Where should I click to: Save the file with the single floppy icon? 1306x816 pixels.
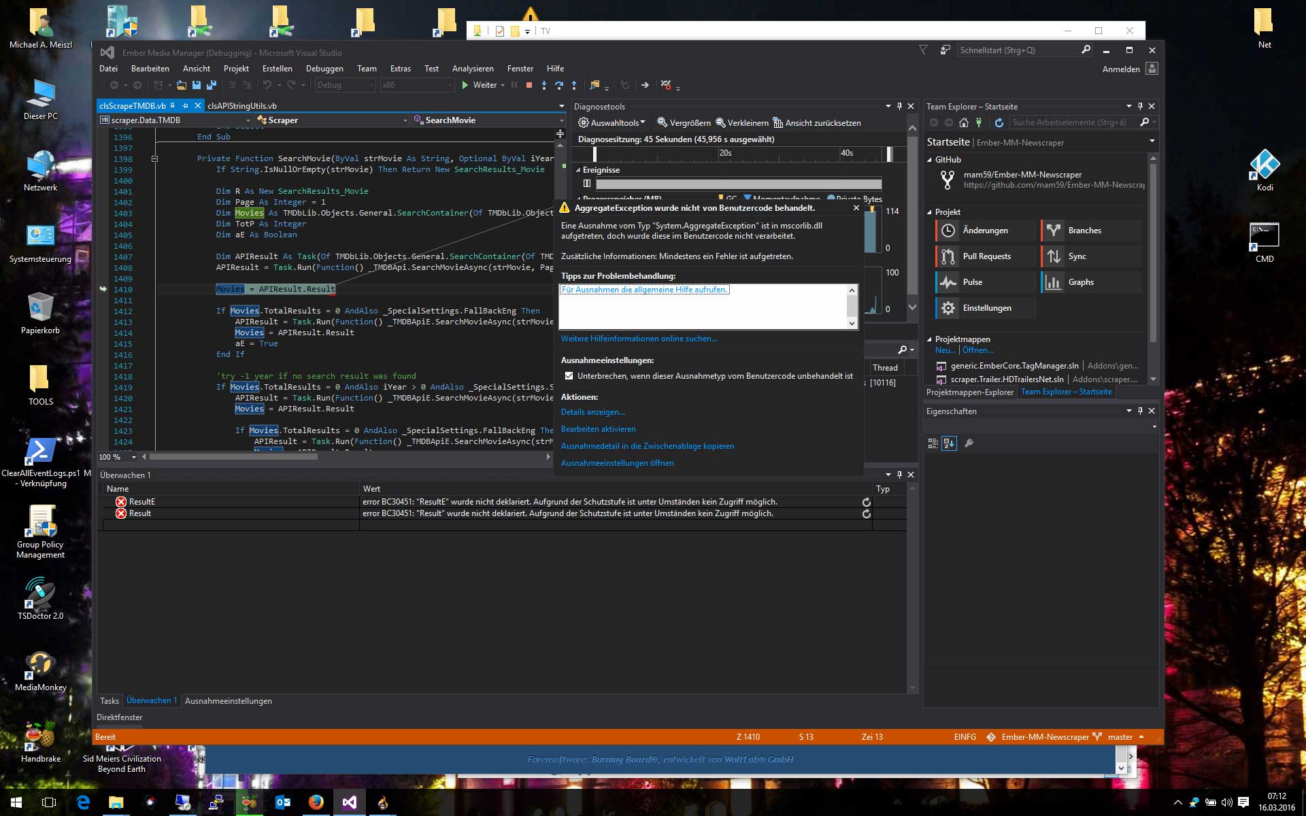(197, 85)
